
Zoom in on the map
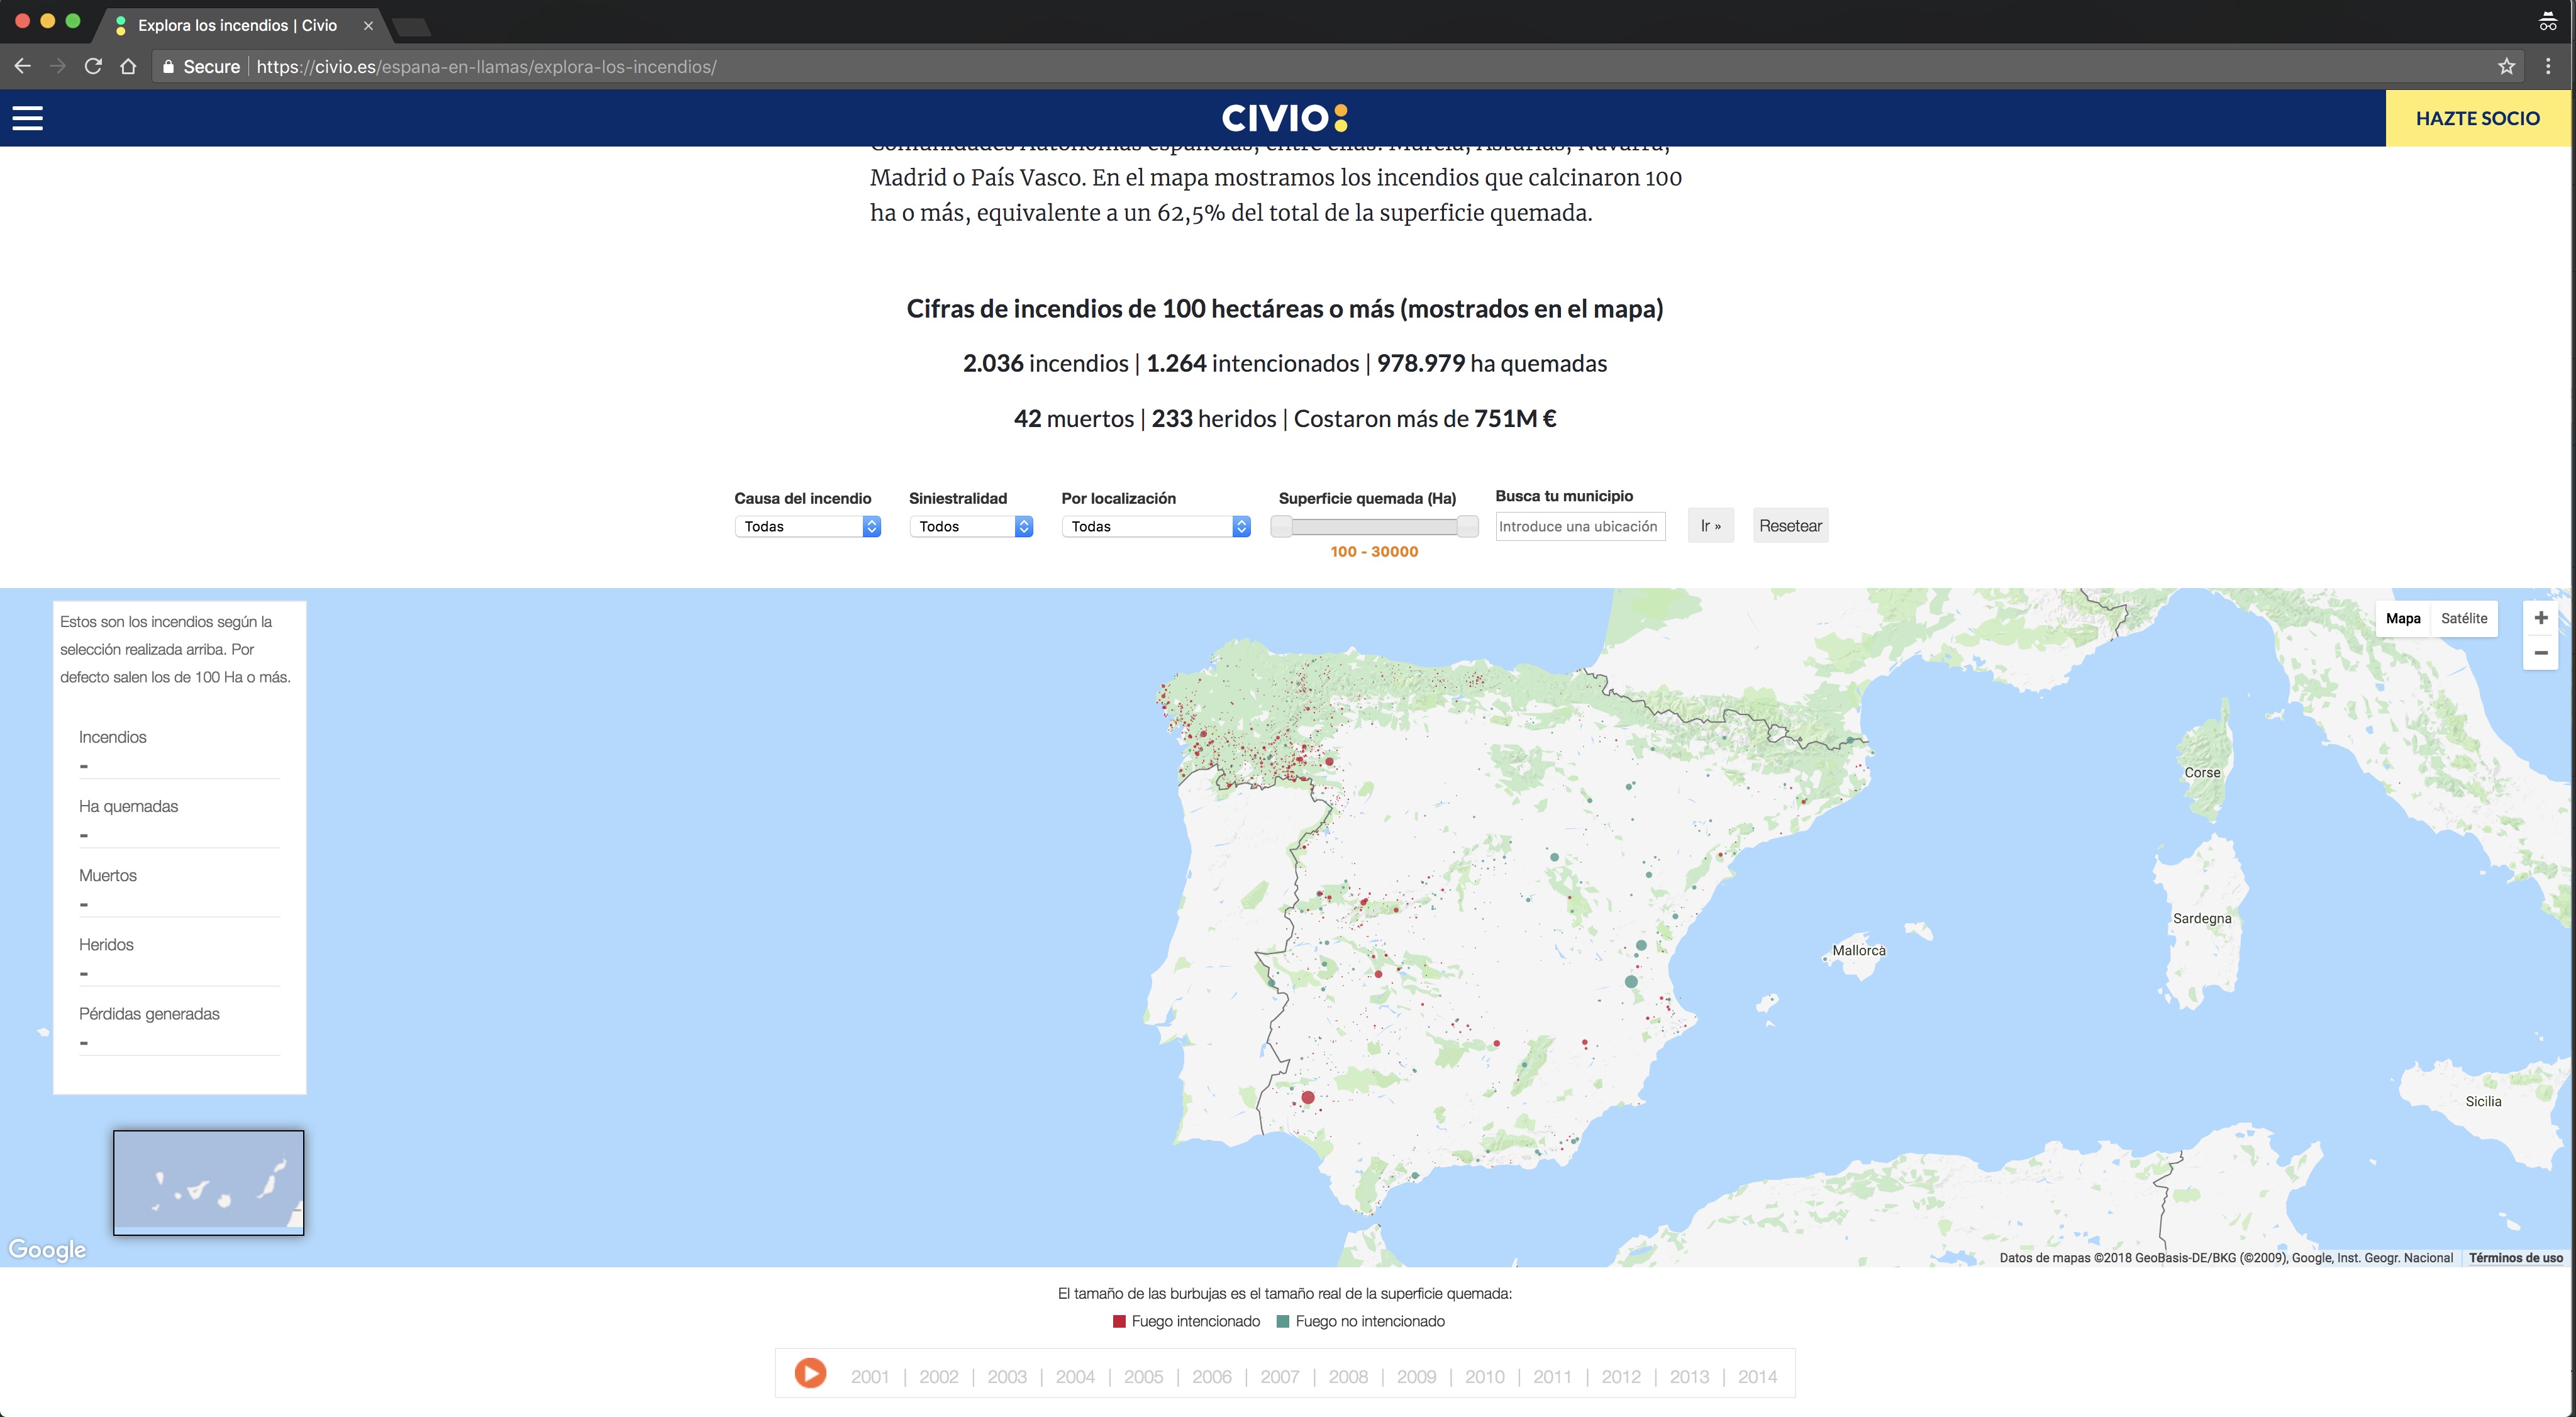[x=2540, y=618]
